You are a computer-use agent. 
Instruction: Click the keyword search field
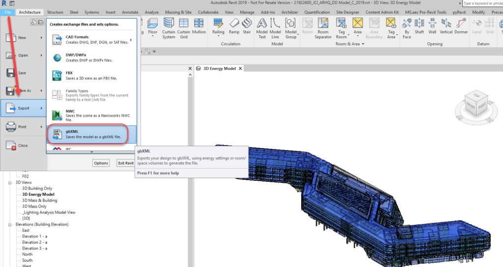point(482,3)
